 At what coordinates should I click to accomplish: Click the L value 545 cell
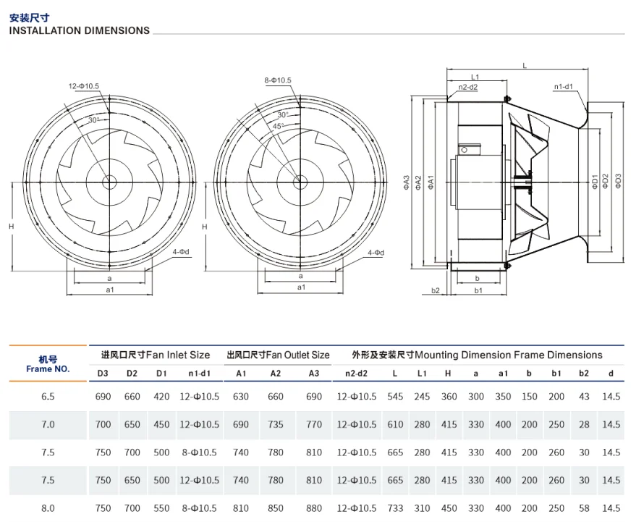point(395,397)
